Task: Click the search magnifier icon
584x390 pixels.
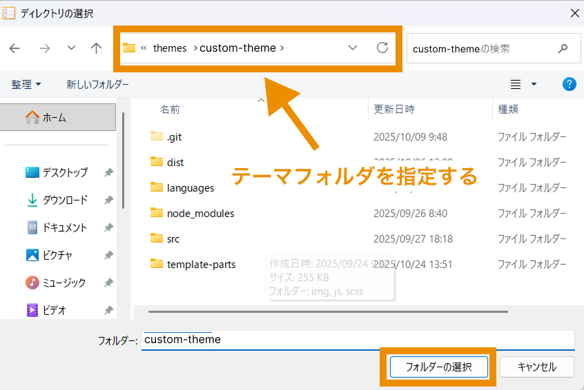Action: click(563, 49)
